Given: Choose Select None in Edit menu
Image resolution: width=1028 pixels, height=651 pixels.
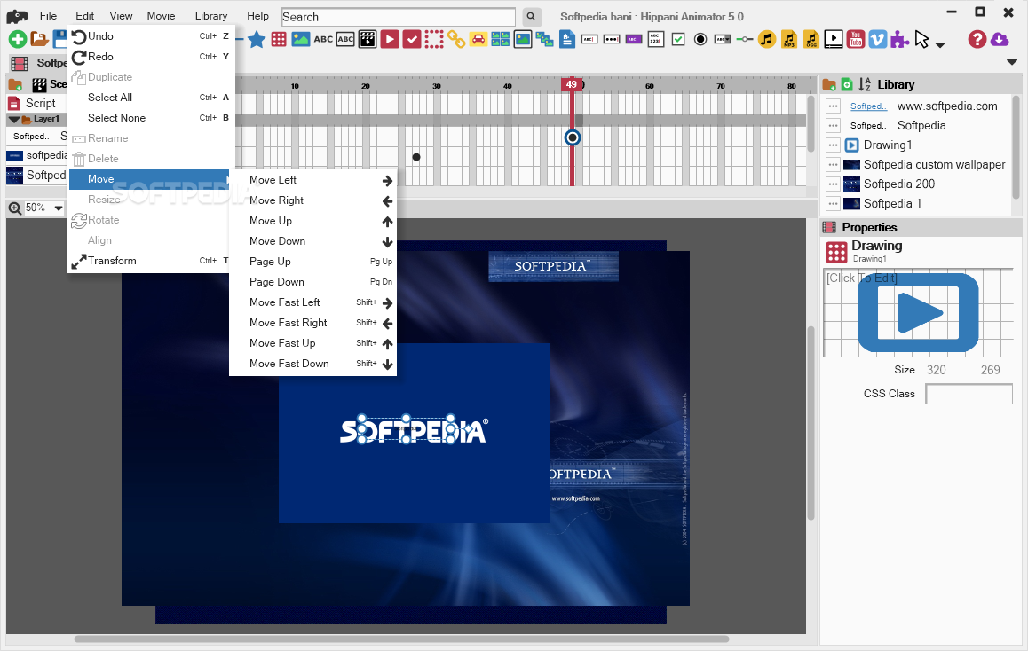Looking at the screenshot, I should (x=151, y=117).
